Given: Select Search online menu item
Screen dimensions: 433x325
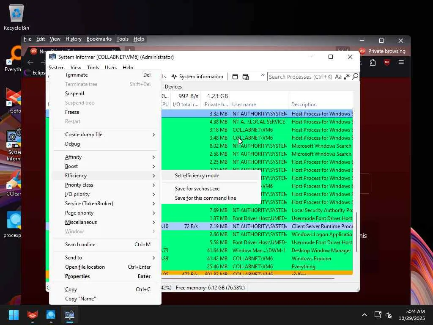Looking at the screenshot, I should [x=105, y=245].
